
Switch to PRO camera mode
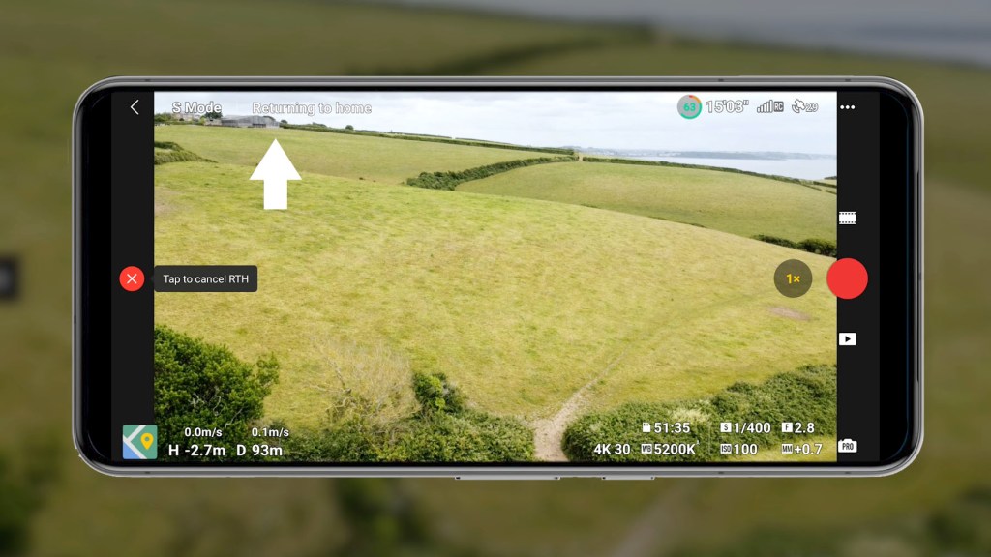pyautogui.click(x=848, y=448)
